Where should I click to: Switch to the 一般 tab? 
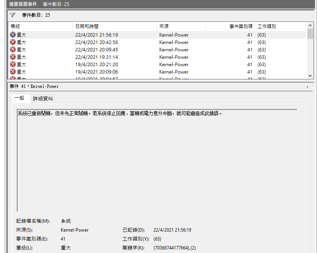pos(21,98)
